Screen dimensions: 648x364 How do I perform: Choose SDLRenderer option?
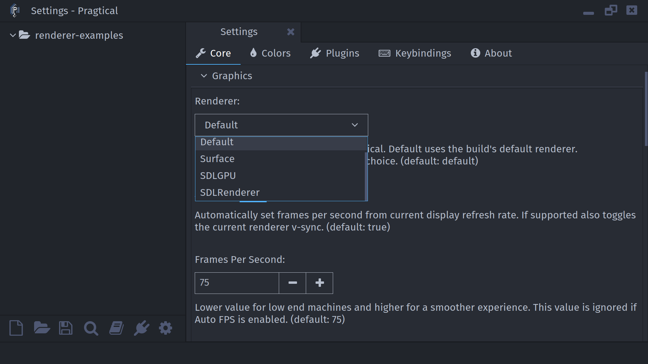pos(280,192)
